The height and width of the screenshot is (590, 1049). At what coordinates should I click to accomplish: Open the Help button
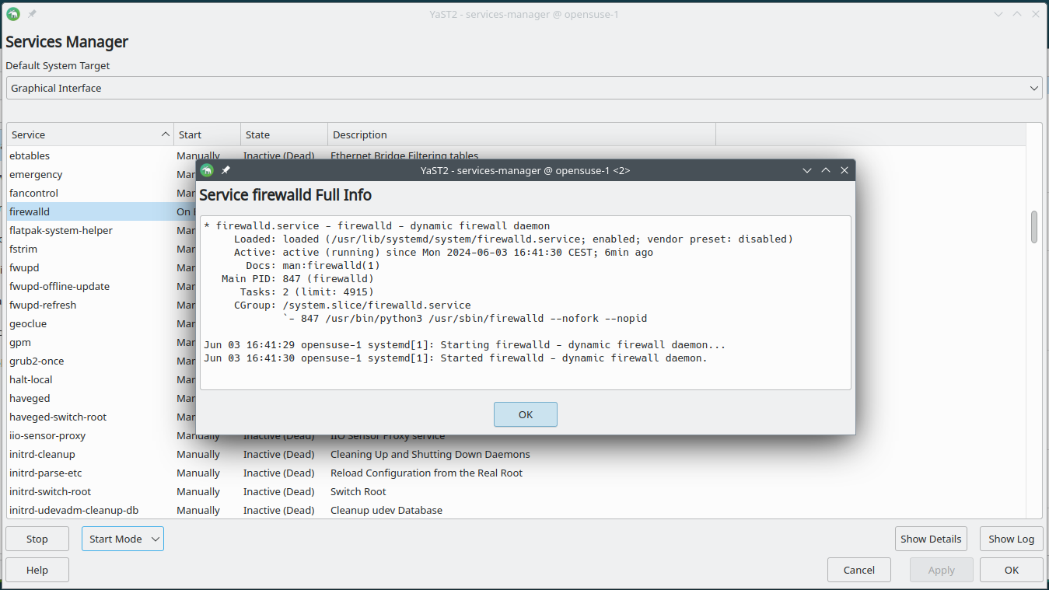[37, 570]
